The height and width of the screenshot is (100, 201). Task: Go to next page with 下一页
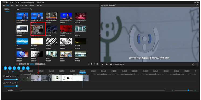(x=96, y=64)
